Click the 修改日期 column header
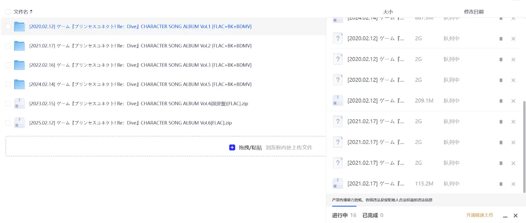The width and height of the screenshot is (526, 223). click(474, 12)
